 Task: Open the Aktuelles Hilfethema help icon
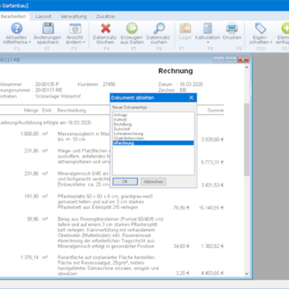coord(17,28)
